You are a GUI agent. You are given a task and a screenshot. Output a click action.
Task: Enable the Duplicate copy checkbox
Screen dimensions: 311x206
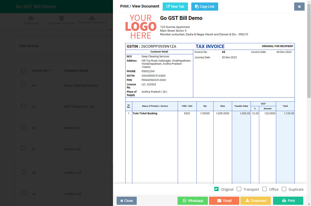[x=284, y=189]
